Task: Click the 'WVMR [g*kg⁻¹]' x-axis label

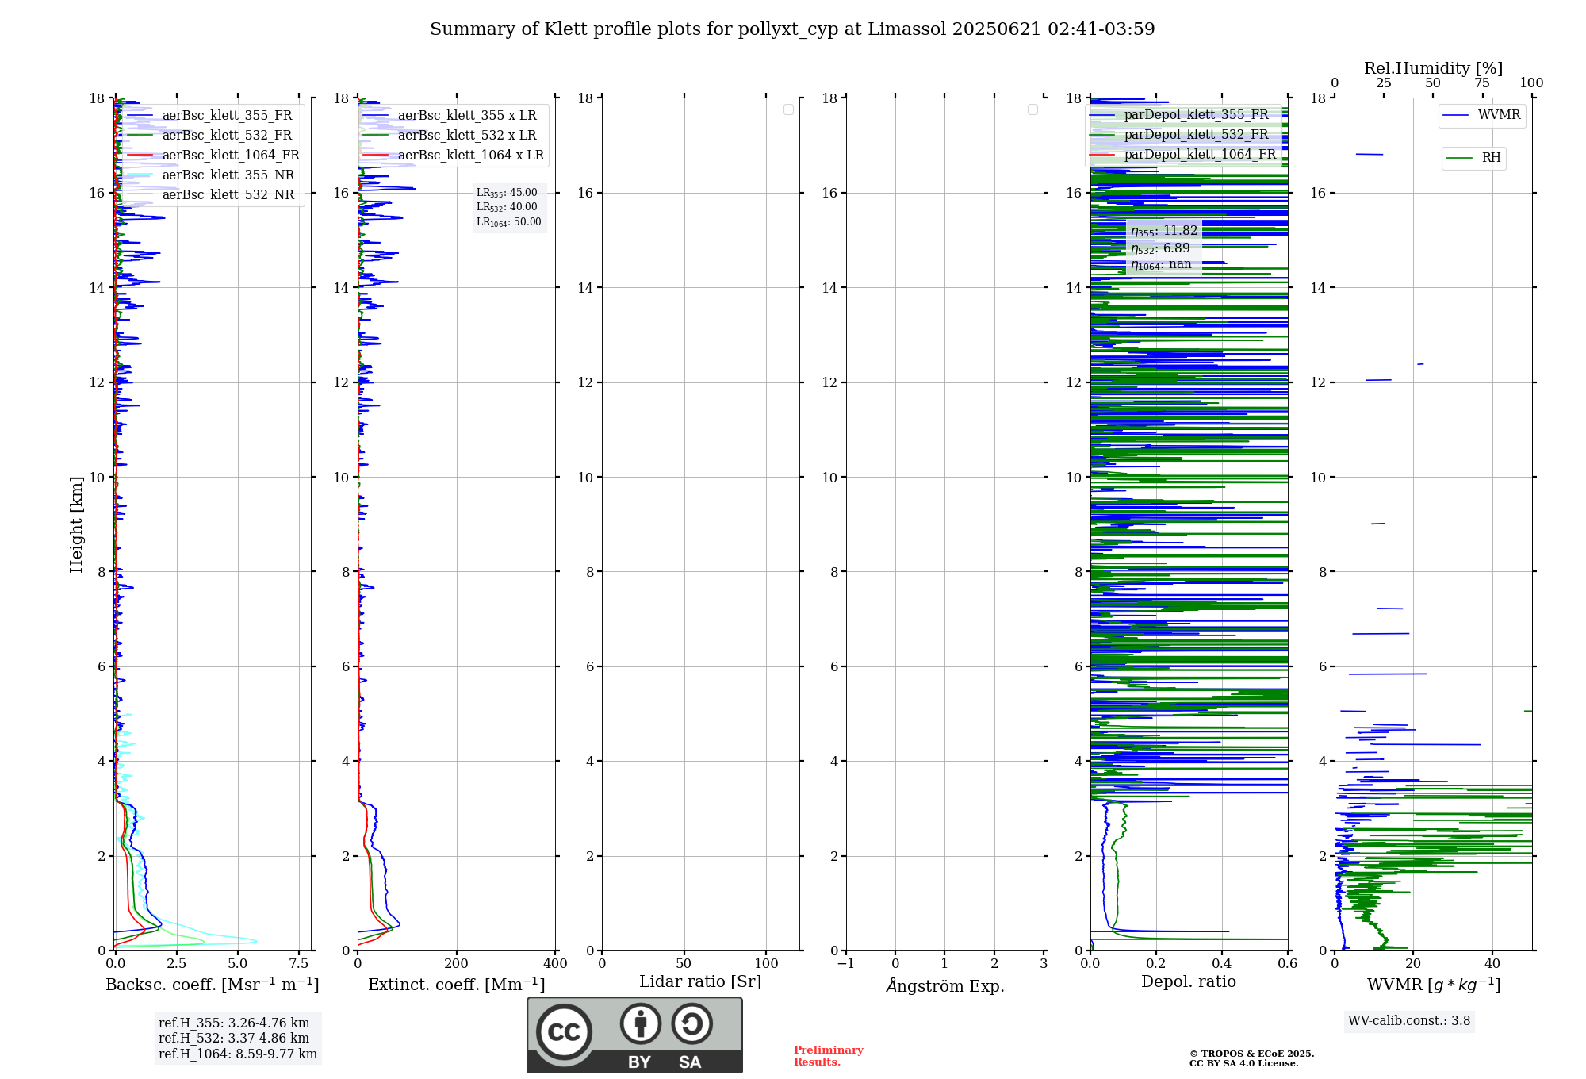Action: 1434,985
